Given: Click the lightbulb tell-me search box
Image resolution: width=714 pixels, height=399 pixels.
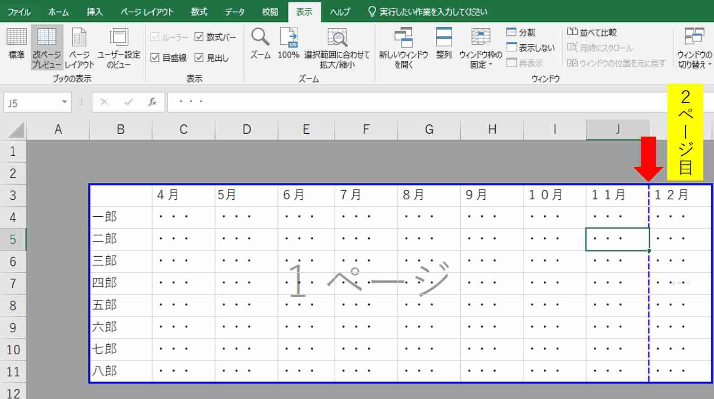Looking at the screenshot, I should [x=427, y=12].
